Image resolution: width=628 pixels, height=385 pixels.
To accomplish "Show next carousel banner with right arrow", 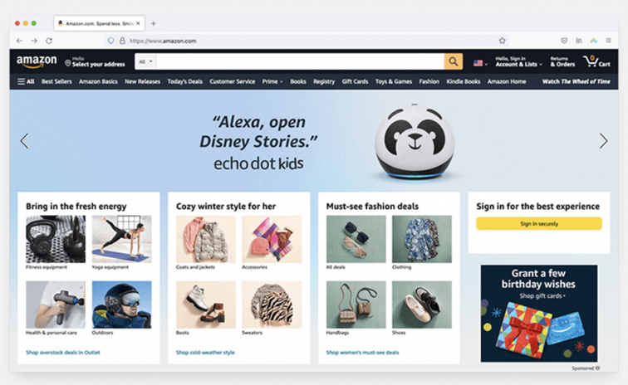I will tap(603, 141).
